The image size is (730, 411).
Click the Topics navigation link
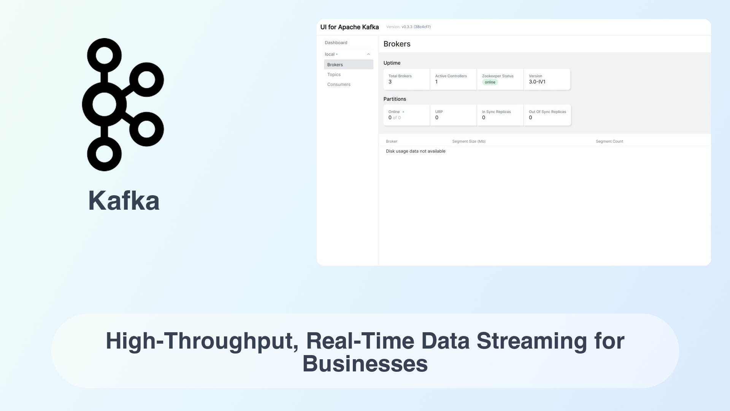pyautogui.click(x=333, y=74)
